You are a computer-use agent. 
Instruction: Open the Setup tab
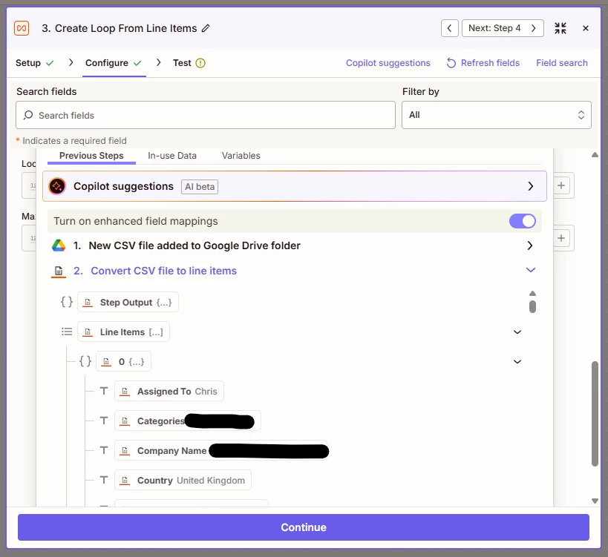point(34,63)
